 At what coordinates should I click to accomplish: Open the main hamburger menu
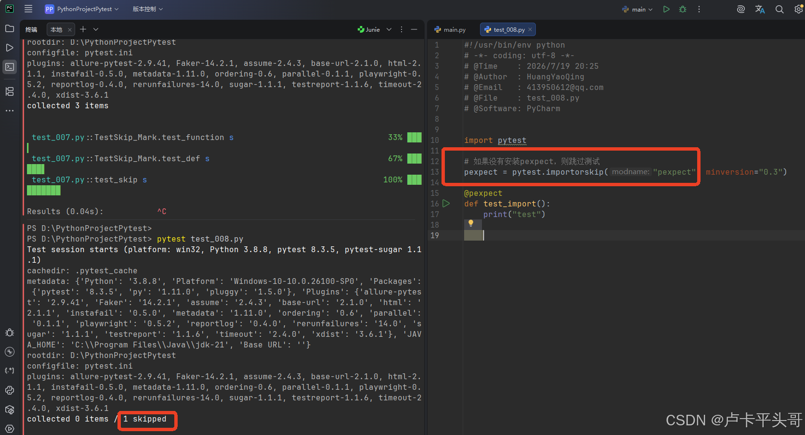28,9
